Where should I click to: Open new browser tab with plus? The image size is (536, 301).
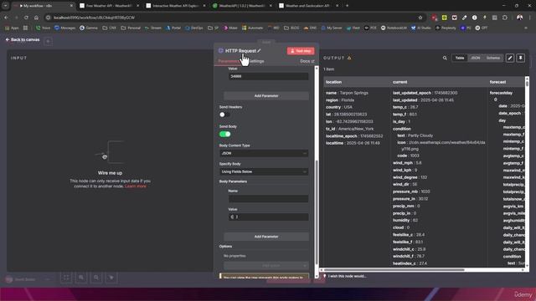(347, 6)
